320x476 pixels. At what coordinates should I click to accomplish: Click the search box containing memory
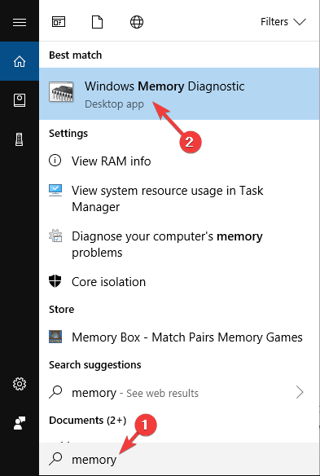click(x=180, y=459)
